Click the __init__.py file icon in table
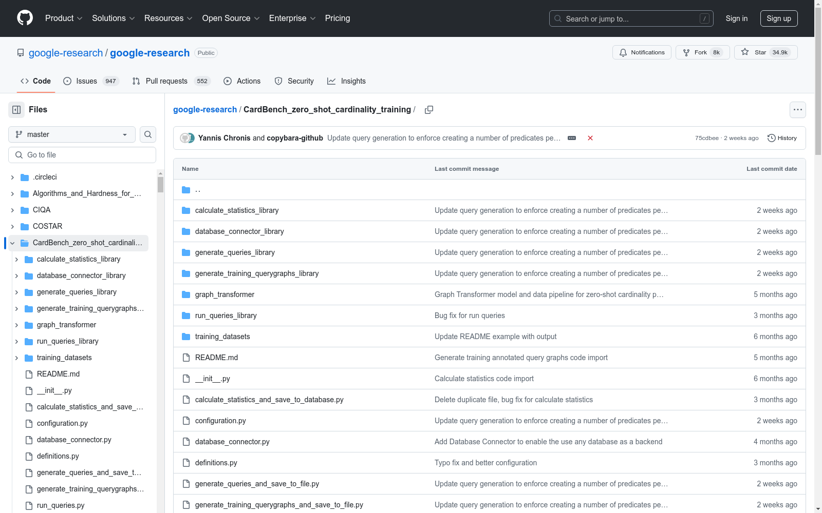822x513 pixels. (186, 379)
